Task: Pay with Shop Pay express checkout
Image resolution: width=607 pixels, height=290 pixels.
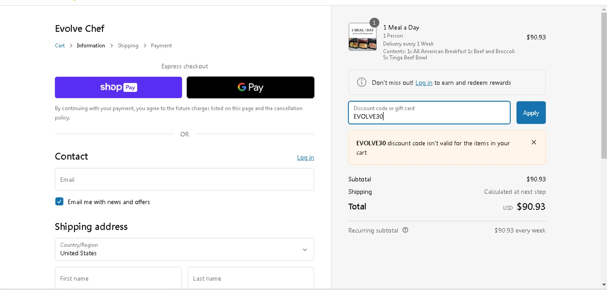Action: [118, 87]
